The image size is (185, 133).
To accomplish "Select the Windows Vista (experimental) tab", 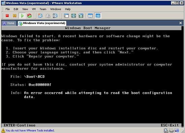I will pos(42,23).
